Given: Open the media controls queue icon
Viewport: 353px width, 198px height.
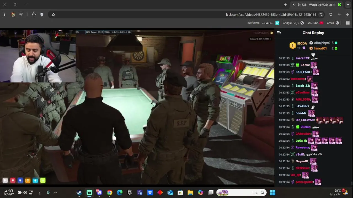Looking at the screenshot, I should (x=21, y=15).
